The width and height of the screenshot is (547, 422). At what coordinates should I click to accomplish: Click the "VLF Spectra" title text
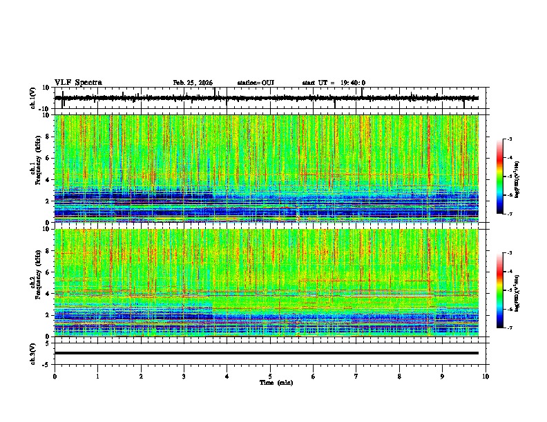click(78, 83)
